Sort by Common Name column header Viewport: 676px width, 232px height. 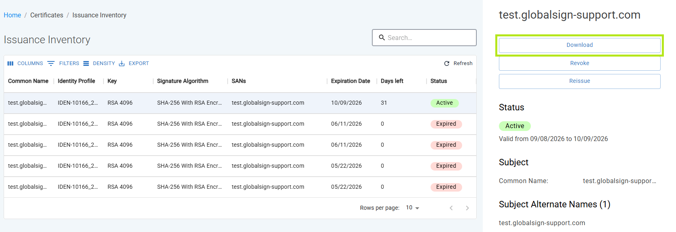[28, 81]
